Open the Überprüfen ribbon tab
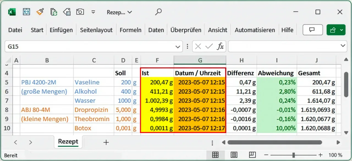Image resolution: width=352 pixels, height=161 pixels. coord(186,30)
